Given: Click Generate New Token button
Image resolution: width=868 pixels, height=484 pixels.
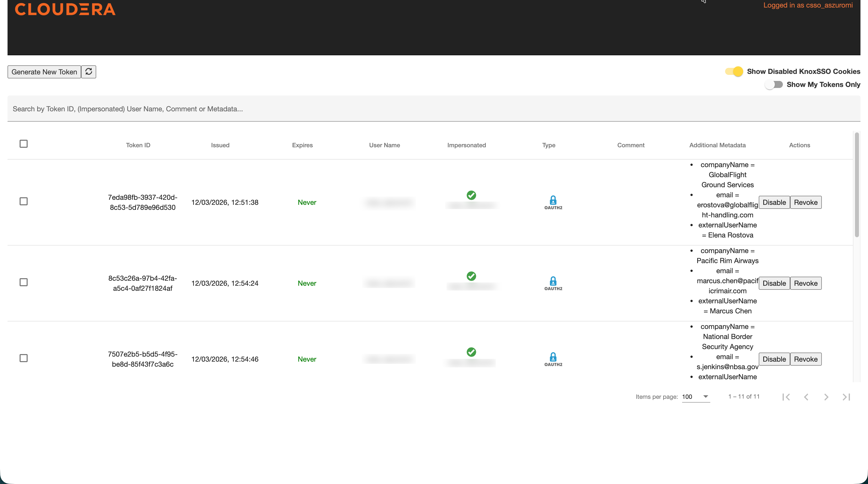Looking at the screenshot, I should point(44,72).
